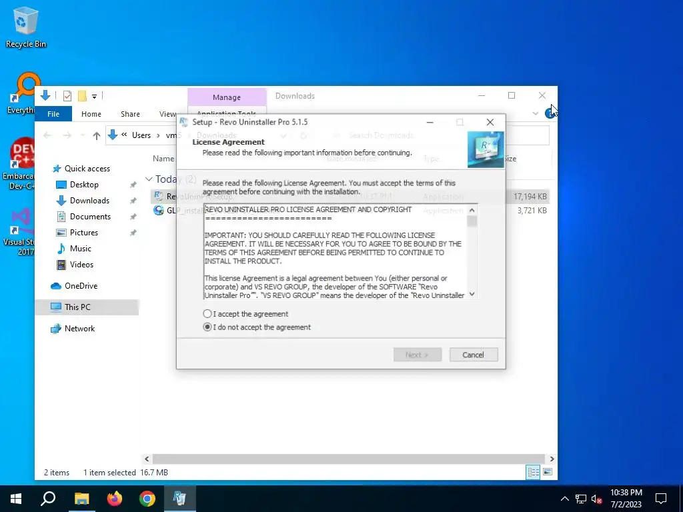683x512 pixels.
Task: Click the Back arrow in Explorer
Action: (x=47, y=135)
